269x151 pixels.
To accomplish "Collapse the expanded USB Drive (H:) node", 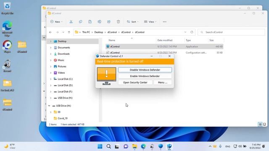I will [x=49, y=106].
